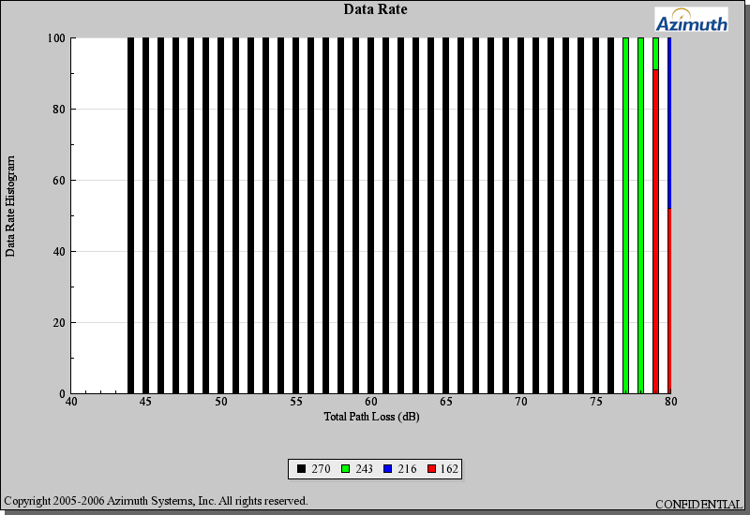This screenshot has width=750, height=515.
Task: Click x-axis tick label 50
Action: pyautogui.click(x=221, y=402)
